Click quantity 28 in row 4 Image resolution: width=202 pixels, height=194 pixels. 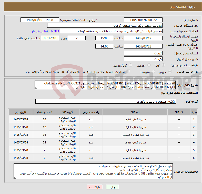click(44, 142)
